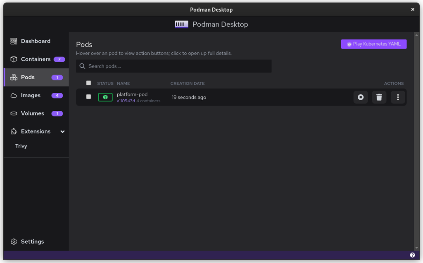423x263 pixels.
Task: Open platform-pod kebab actions menu
Action: pyautogui.click(x=398, y=97)
